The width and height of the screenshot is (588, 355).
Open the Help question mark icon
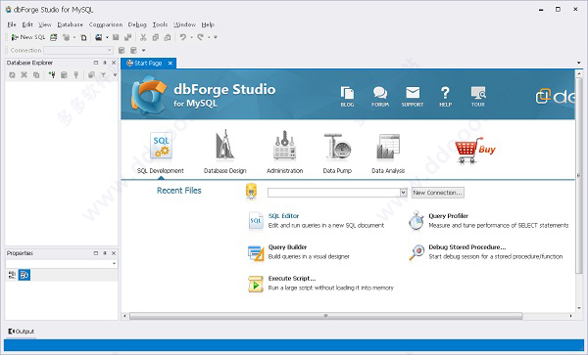[x=445, y=97]
